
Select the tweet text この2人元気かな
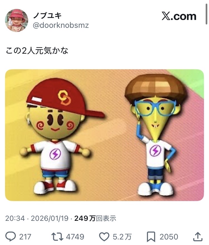tap(37, 51)
